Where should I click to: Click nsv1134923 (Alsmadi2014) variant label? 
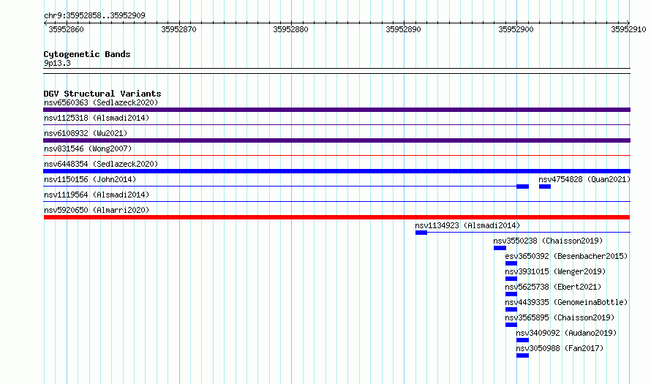467,225
